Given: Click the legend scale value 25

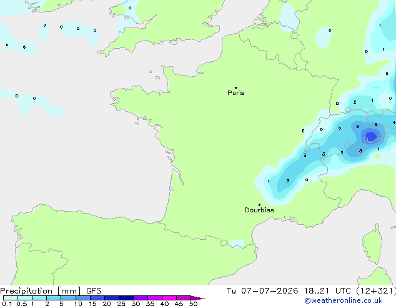Looking at the screenshot, I should coord(121,304).
